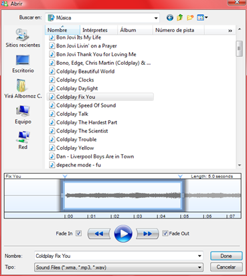Select Coldplay Talk

(72, 114)
